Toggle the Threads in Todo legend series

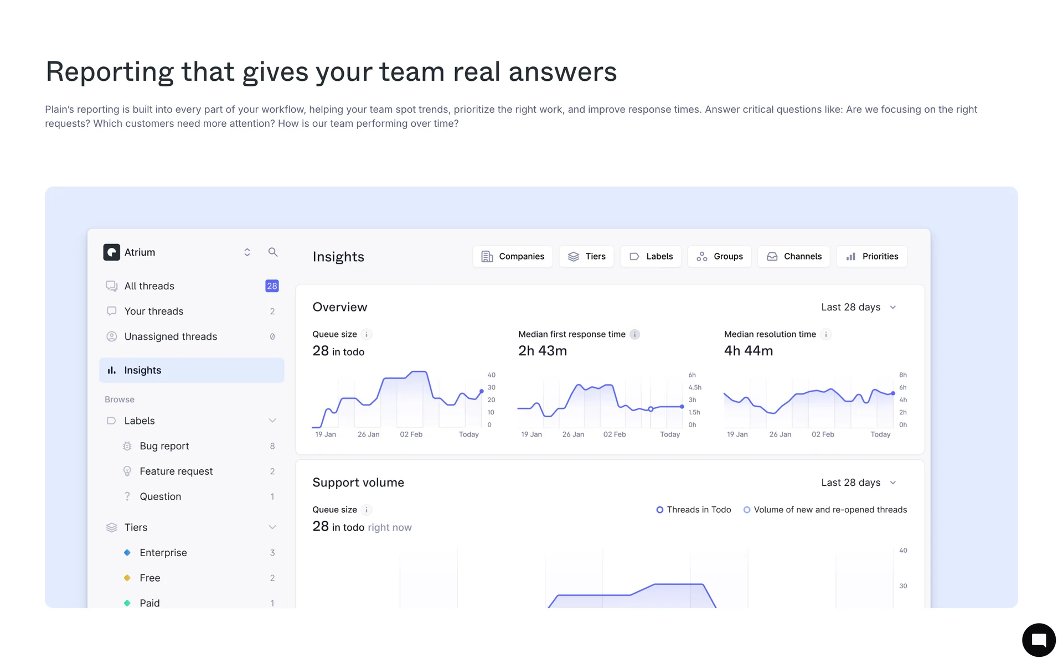coord(694,510)
